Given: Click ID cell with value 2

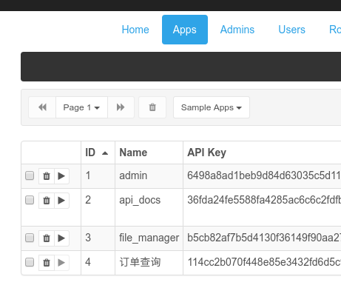Looking at the screenshot, I should coord(88,200).
